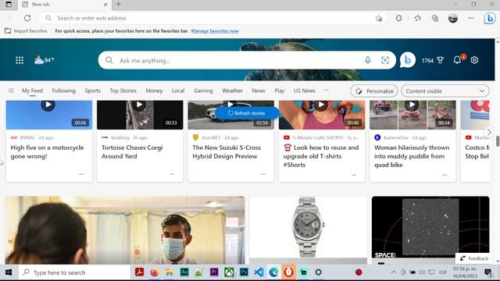The height and width of the screenshot is (281, 500).
Task: Open the Feedback button
Action: (x=474, y=258)
